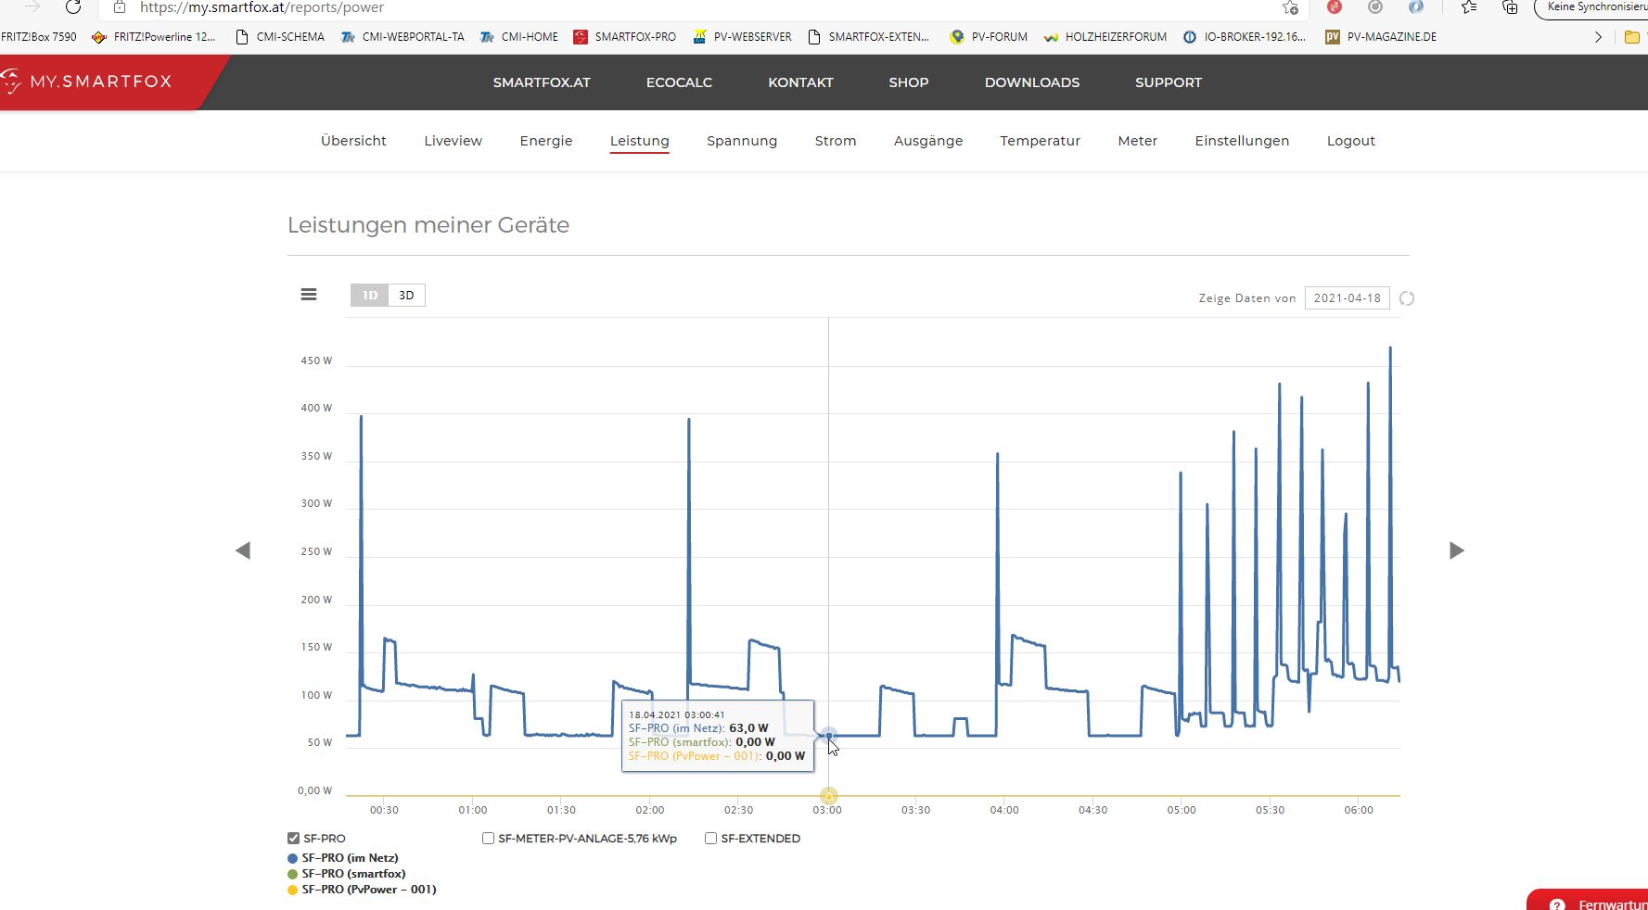Viewport: 1648px width, 910px height.
Task: Click the site lock icon in address bar
Action: click(120, 7)
